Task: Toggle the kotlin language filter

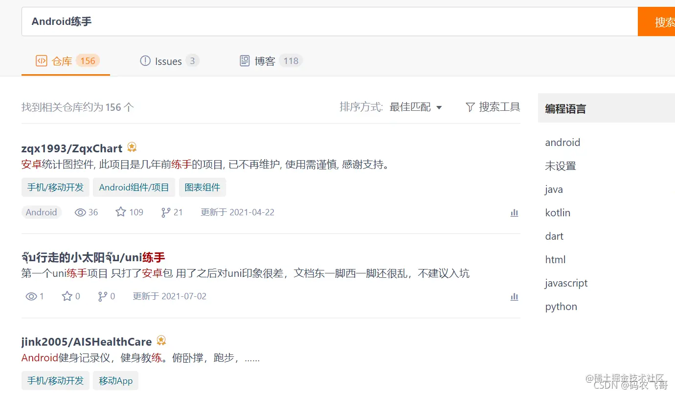Action: click(558, 212)
